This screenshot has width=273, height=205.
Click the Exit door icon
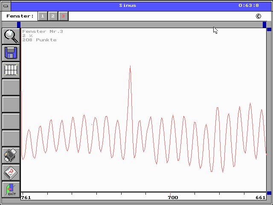[12, 189]
